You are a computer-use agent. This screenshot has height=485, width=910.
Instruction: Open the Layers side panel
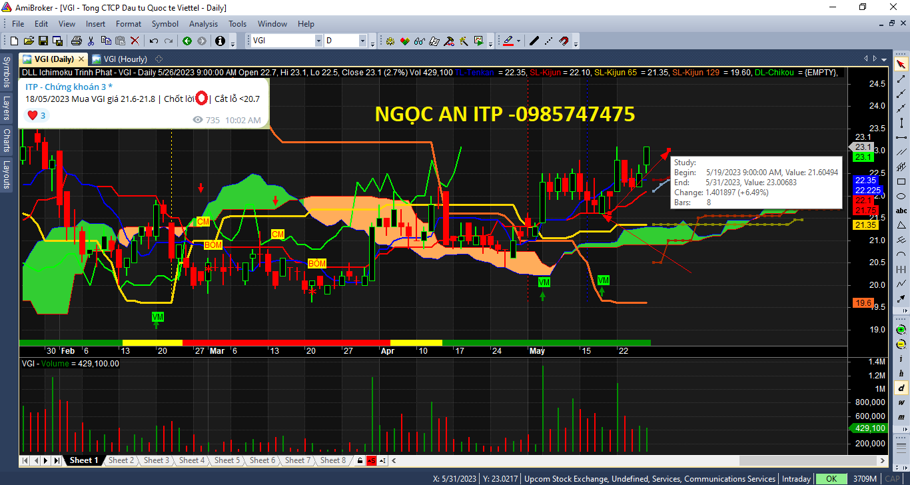(x=7, y=108)
